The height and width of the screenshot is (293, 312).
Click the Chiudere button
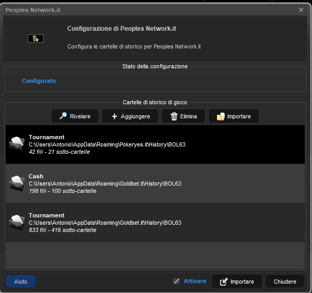tap(285, 282)
